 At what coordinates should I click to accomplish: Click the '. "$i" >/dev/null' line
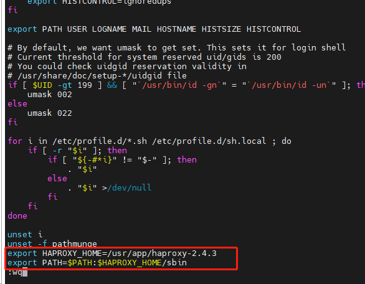click(x=110, y=187)
